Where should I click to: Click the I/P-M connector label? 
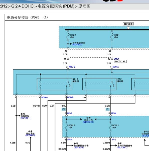point(114,113)
